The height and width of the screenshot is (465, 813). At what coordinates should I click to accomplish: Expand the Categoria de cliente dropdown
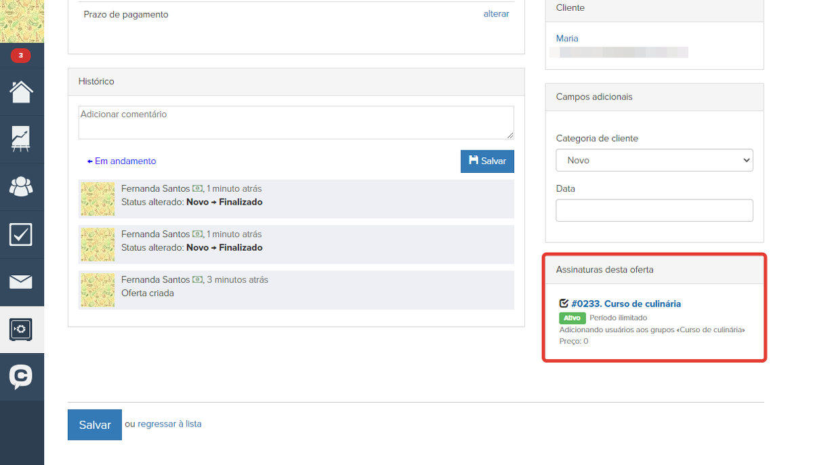click(x=654, y=161)
